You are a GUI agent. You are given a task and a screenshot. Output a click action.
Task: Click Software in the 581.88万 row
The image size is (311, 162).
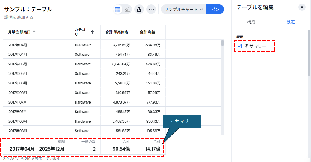(x=82, y=131)
